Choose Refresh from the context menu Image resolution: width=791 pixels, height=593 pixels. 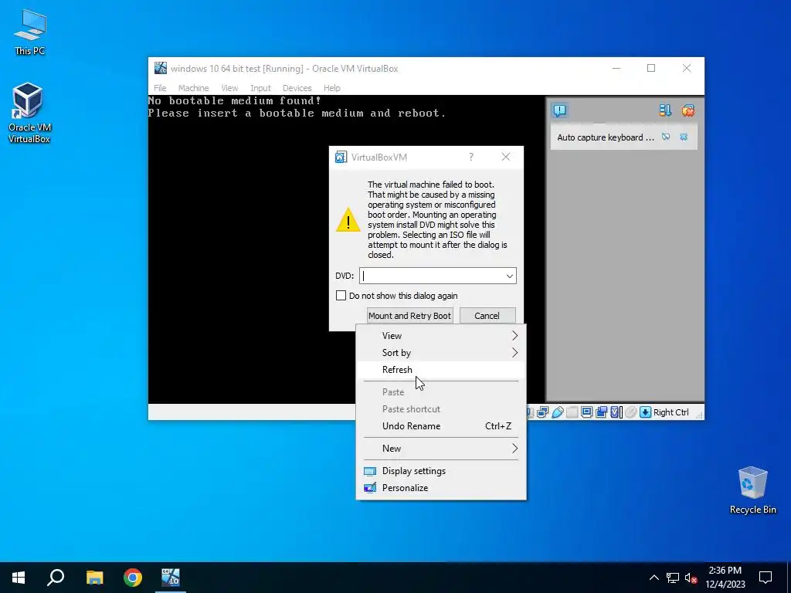(441, 370)
